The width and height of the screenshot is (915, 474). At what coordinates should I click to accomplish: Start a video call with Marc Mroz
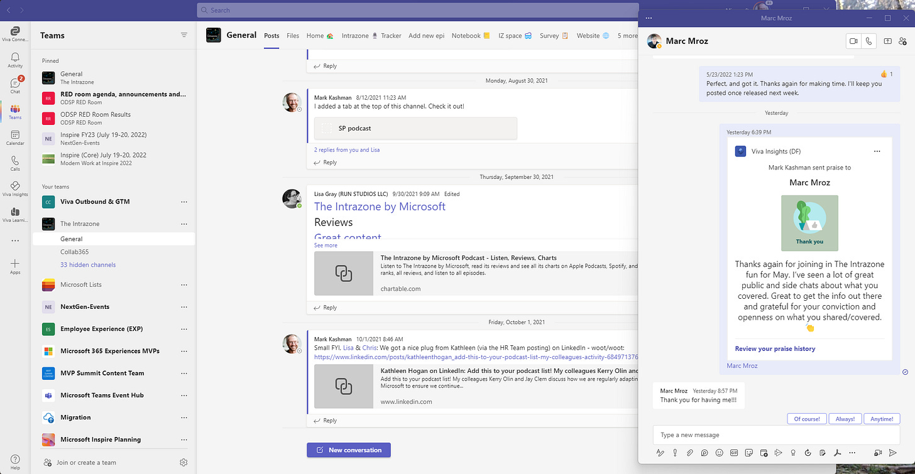point(853,41)
